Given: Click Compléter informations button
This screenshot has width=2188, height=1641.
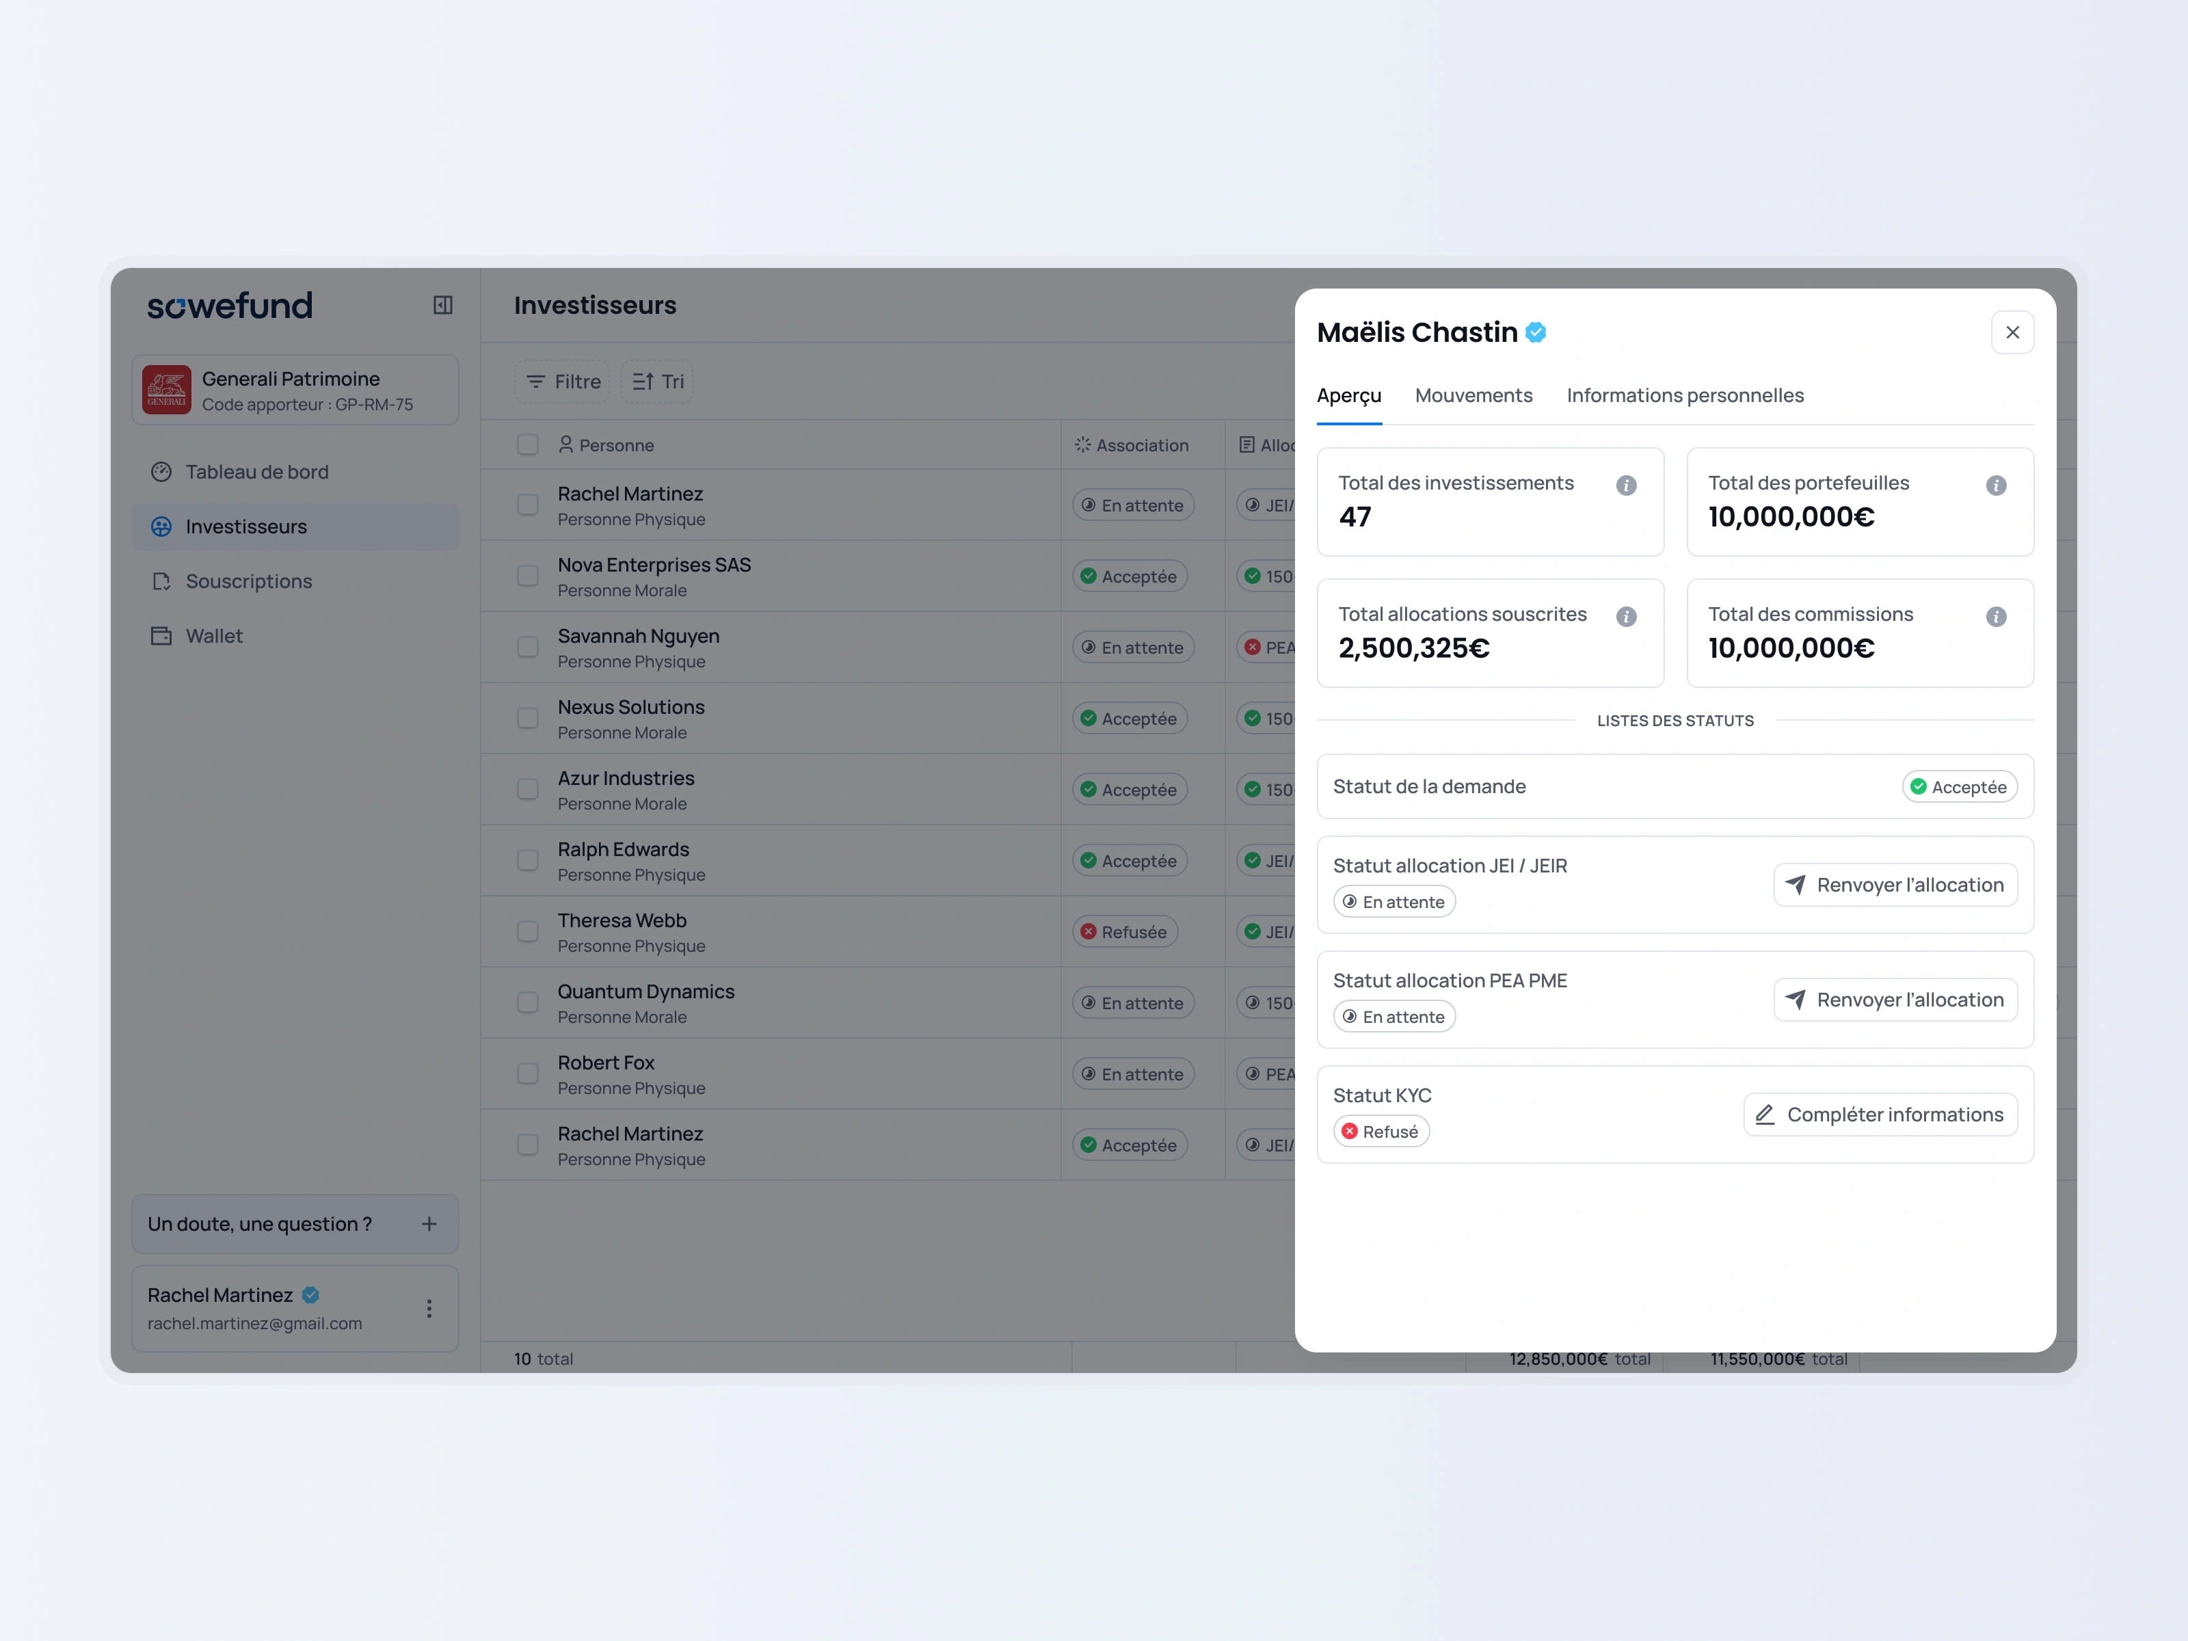Looking at the screenshot, I should [1880, 1115].
